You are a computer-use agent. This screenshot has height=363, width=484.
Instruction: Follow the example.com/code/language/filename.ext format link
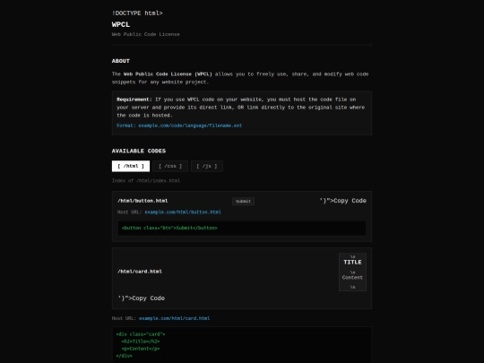coord(190,125)
